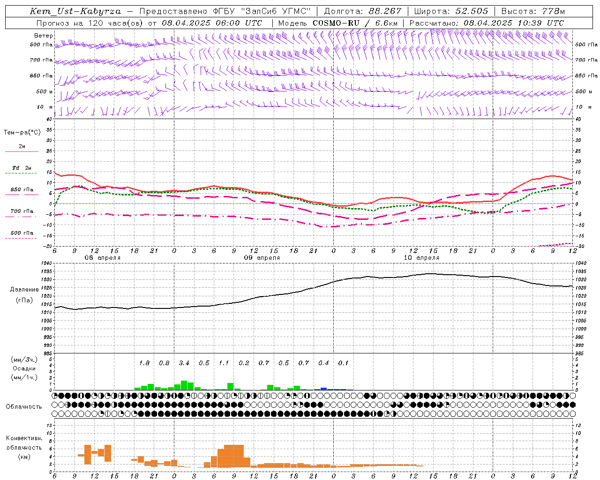The width and height of the screenshot is (600, 480).
Task: Click the dotted line sample under legend '500 гПа'
Action: tap(21, 238)
